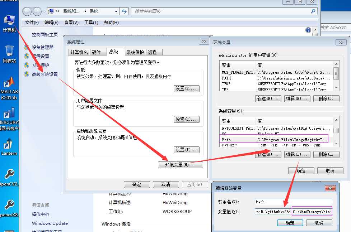
Task: Click 取消 in 编辑系统变量 dialog
Action: point(319,223)
